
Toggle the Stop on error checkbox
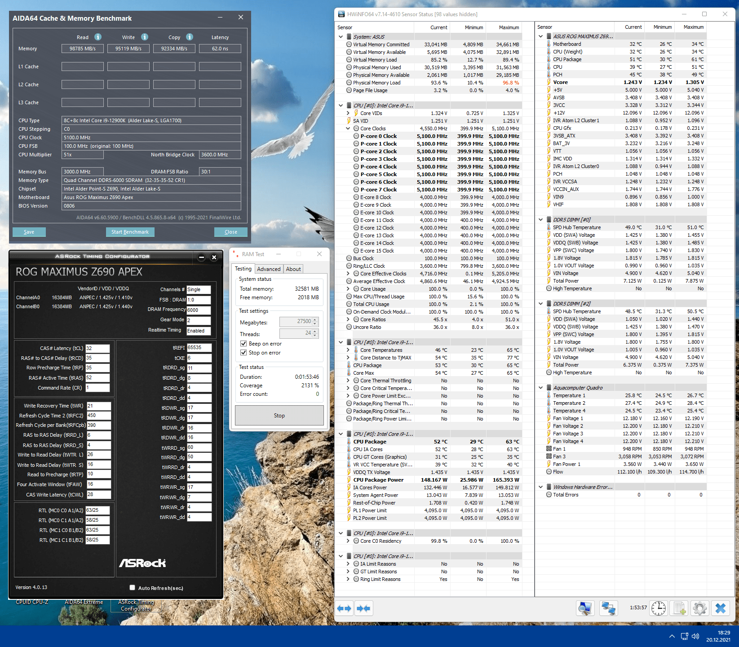point(243,353)
